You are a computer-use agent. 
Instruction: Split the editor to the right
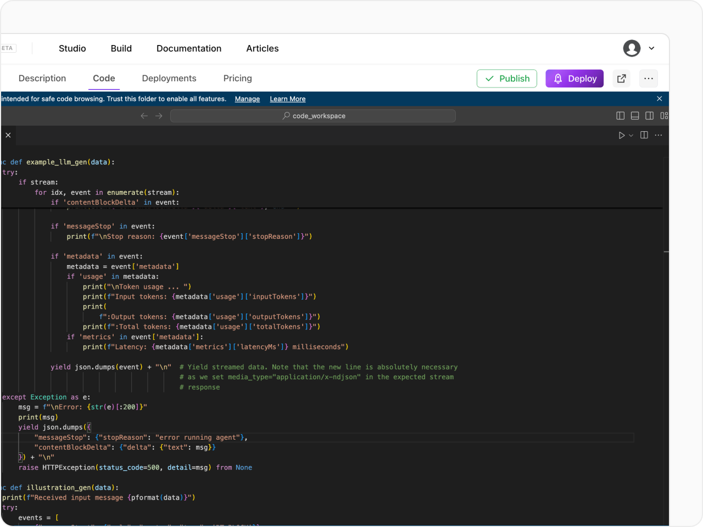pyautogui.click(x=644, y=135)
